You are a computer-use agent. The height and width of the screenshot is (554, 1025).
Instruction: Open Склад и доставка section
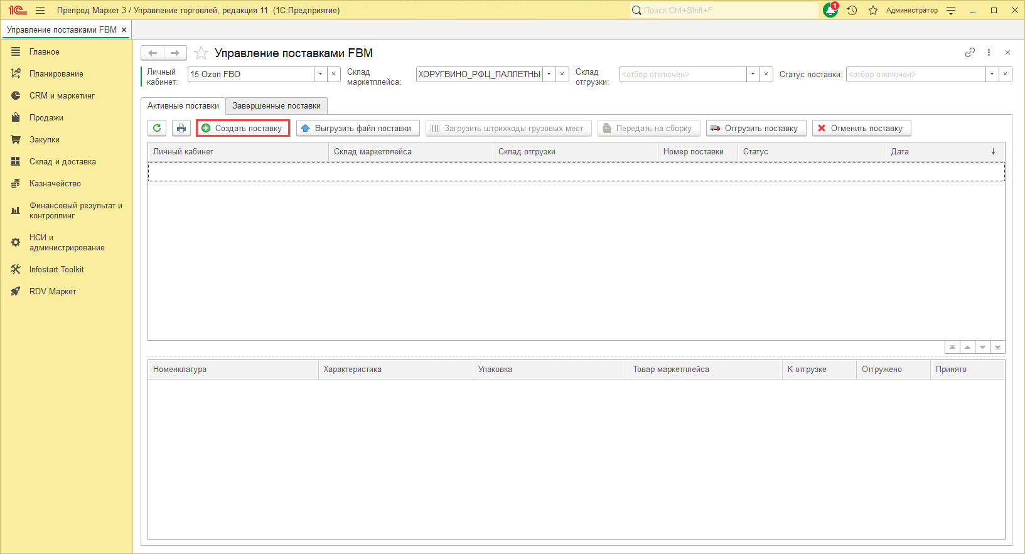(x=67, y=161)
